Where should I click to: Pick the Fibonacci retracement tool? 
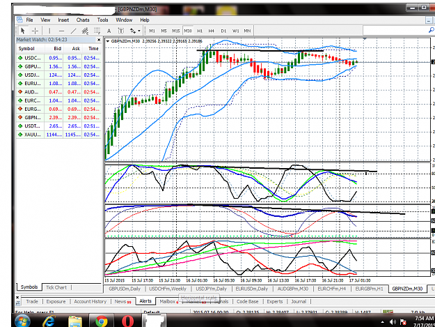click(97, 31)
